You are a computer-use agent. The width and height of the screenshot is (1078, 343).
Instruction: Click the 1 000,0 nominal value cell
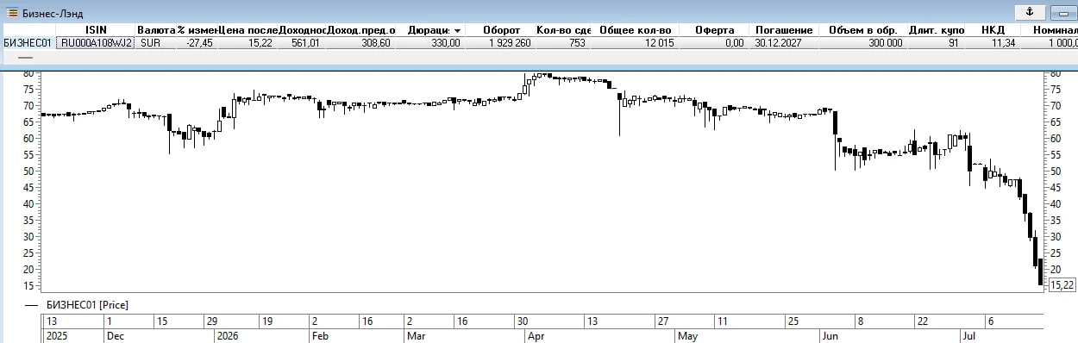click(1050, 42)
